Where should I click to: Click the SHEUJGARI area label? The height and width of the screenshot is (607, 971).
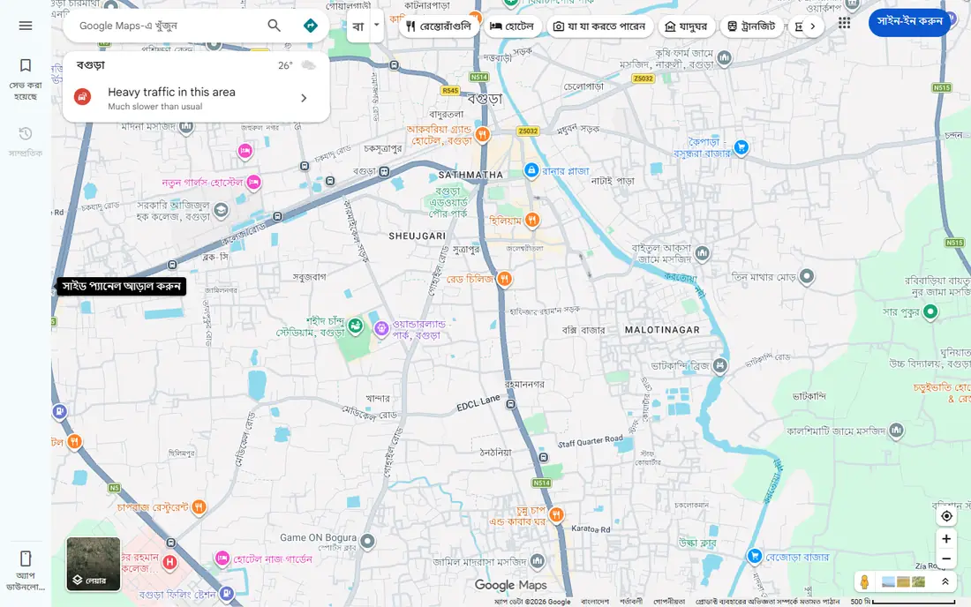[418, 236]
